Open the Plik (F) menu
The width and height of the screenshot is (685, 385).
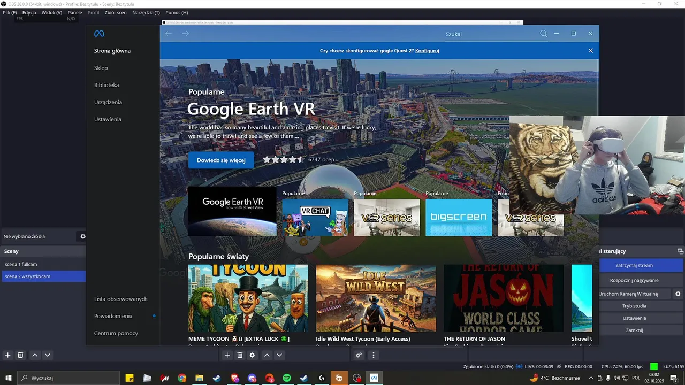[10, 12]
